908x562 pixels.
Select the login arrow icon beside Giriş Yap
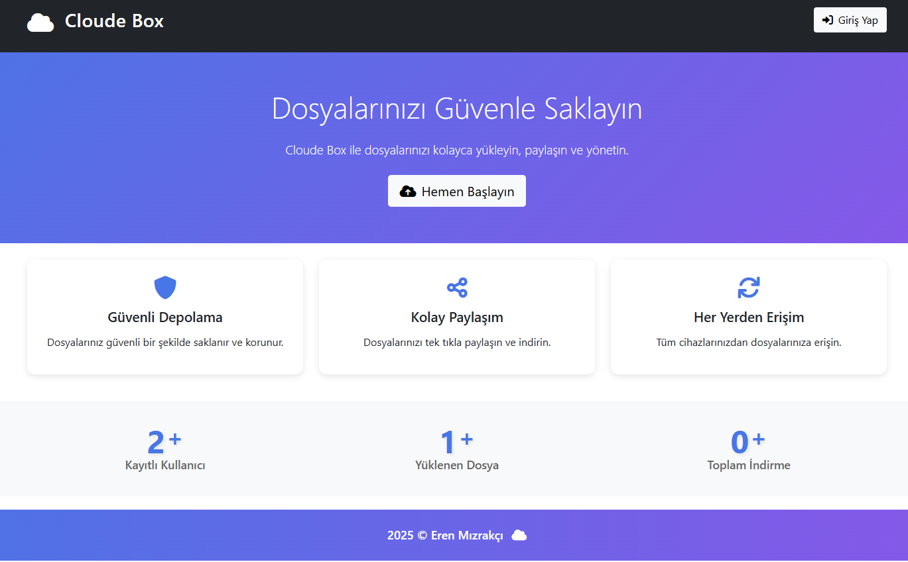[828, 20]
